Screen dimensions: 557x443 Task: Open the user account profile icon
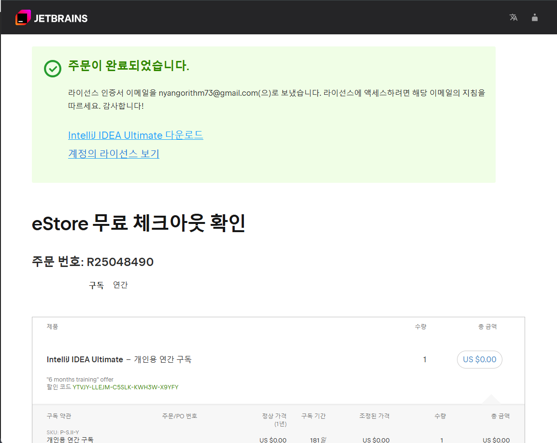coord(535,17)
